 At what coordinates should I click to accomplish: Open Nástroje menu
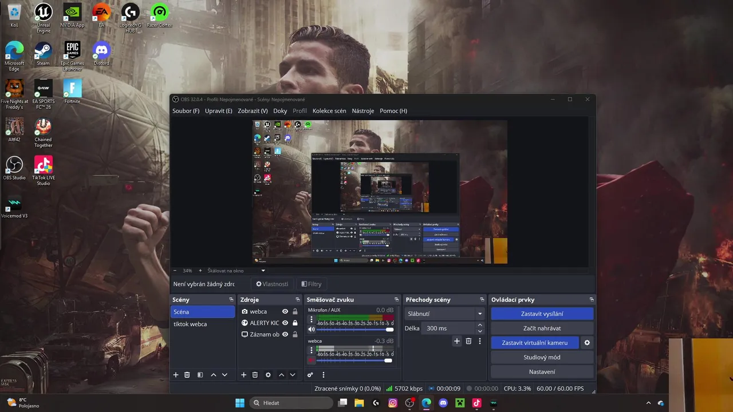[363, 111]
